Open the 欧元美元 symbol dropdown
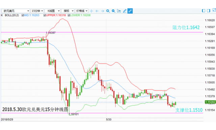216x130 pixels. (x=16, y=11)
